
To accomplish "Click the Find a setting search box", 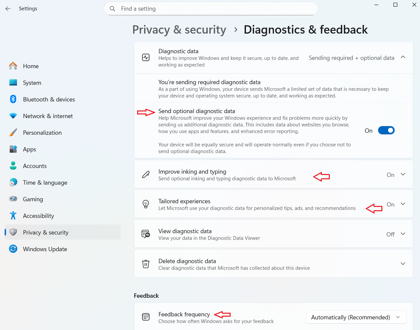I will pos(211,9).
